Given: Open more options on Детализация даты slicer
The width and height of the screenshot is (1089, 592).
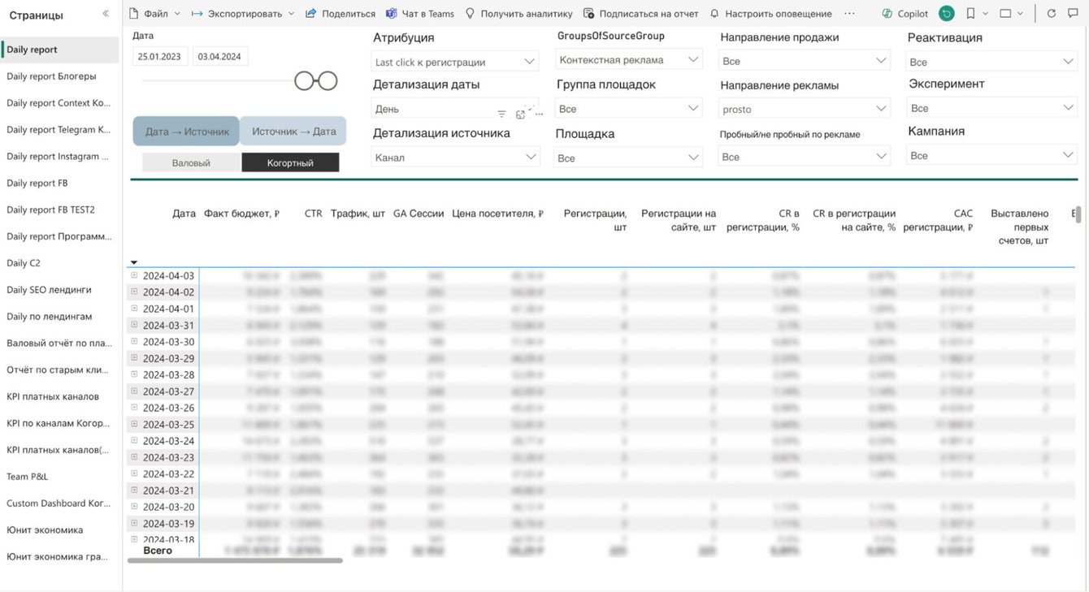Looking at the screenshot, I should click(538, 115).
